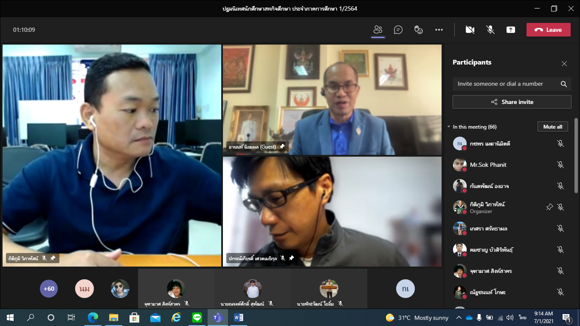Collapse the In this meeting section
The width and height of the screenshot is (580, 326).
point(449,127)
